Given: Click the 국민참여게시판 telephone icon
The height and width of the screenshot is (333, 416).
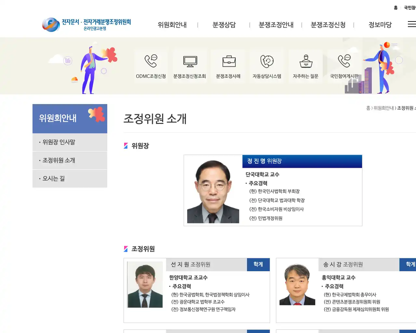Looking at the screenshot, I should pyautogui.click(x=344, y=62).
